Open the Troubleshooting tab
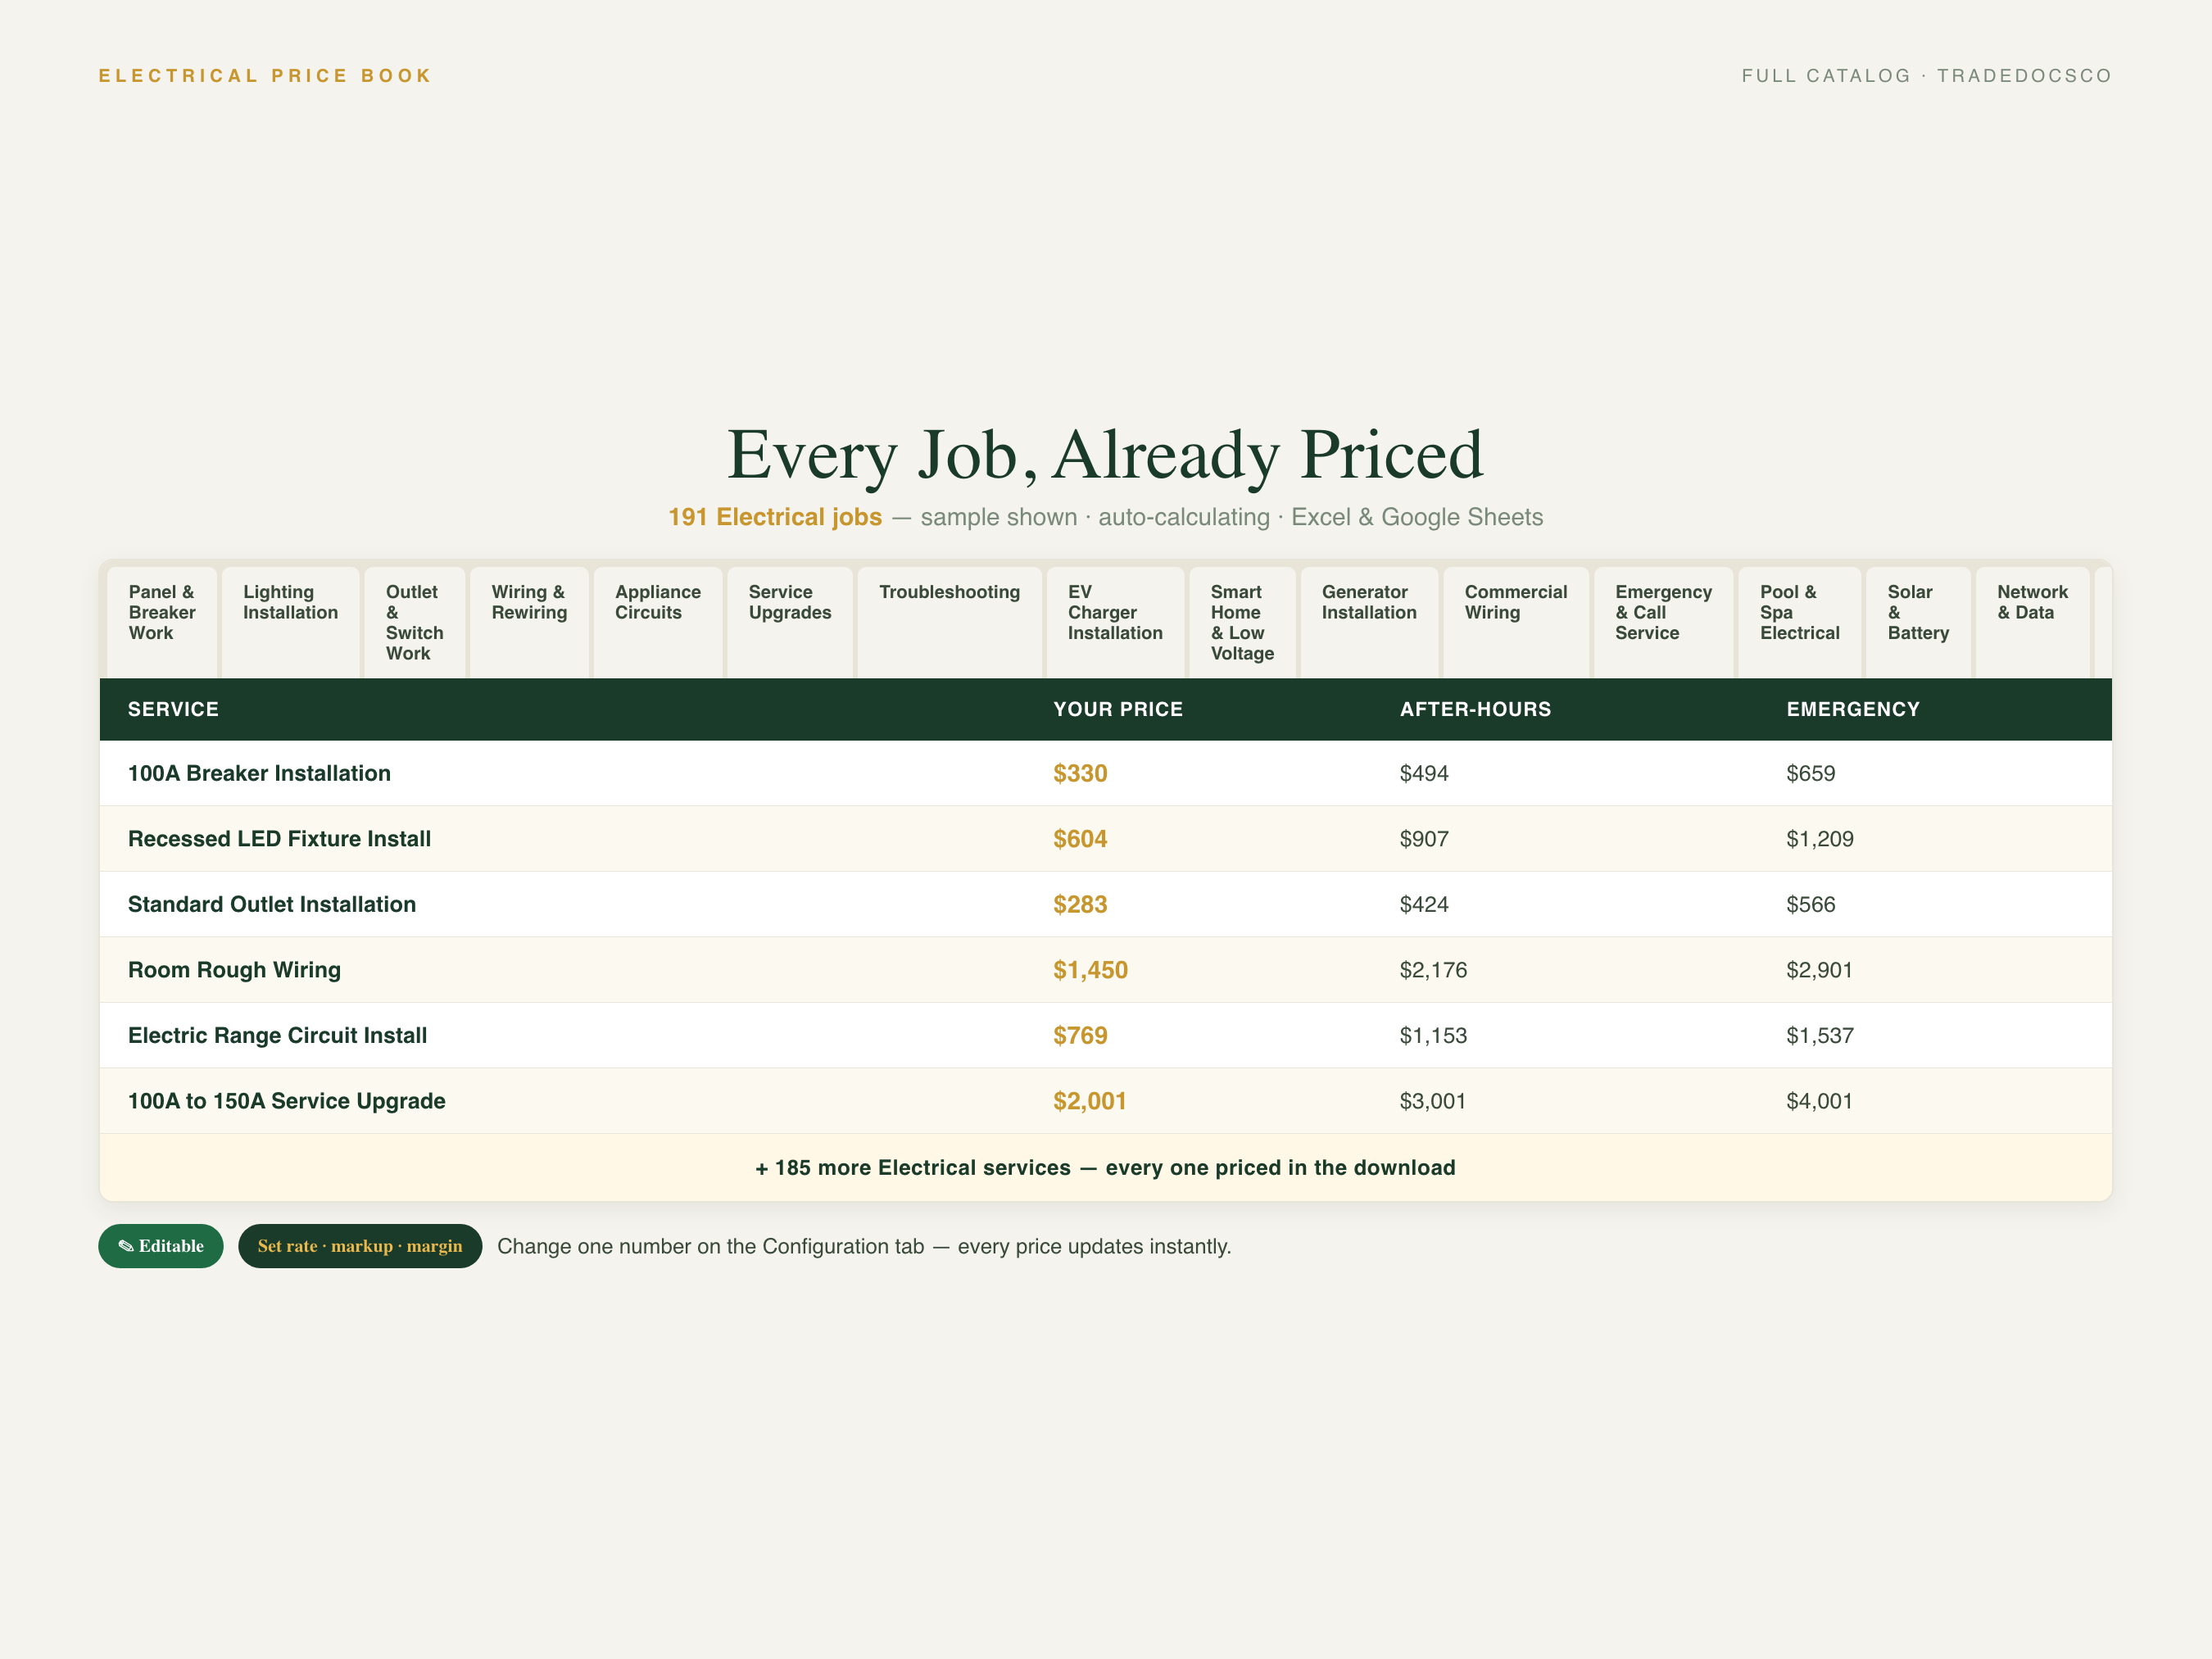2212x1659 pixels. click(950, 622)
